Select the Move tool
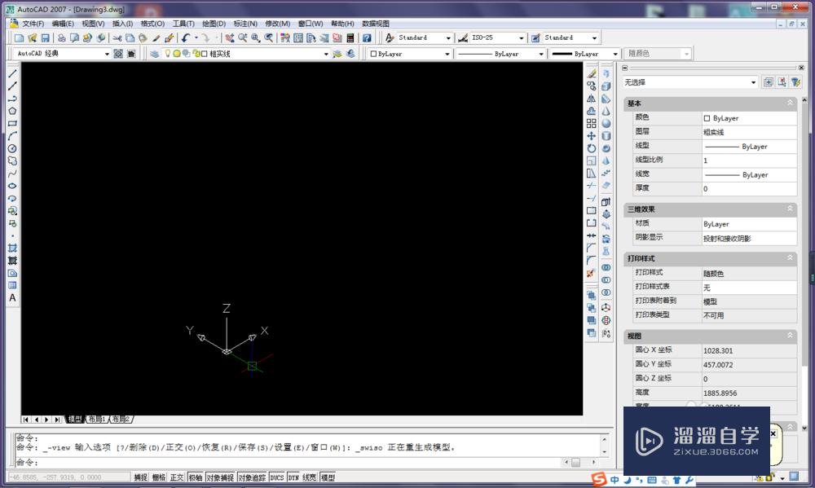Viewport: 815px width, 488px height. (592, 137)
